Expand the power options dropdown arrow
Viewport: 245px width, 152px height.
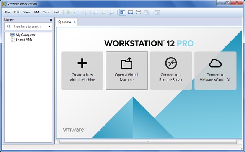tap(75, 12)
